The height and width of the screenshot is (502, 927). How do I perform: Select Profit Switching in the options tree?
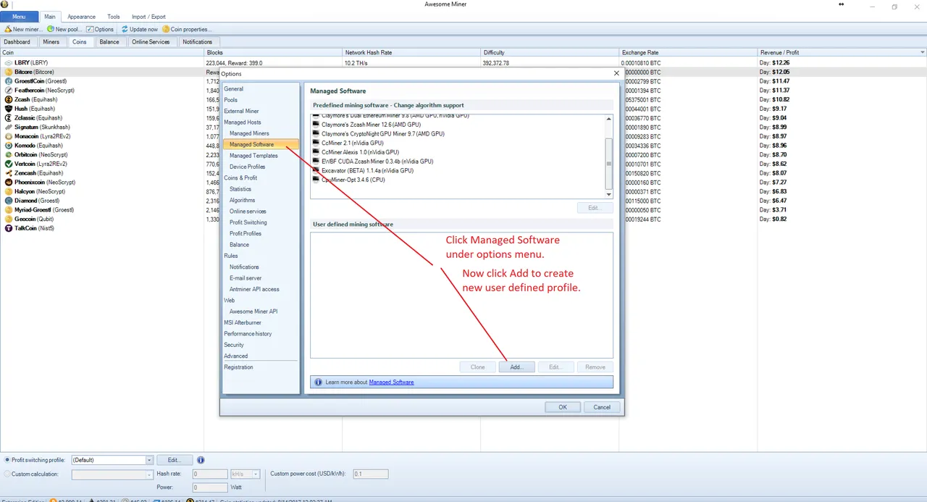tap(248, 222)
